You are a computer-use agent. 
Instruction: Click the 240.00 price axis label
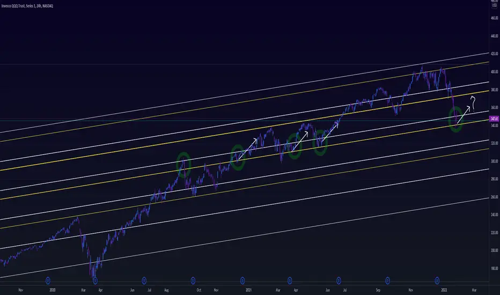point(494,215)
